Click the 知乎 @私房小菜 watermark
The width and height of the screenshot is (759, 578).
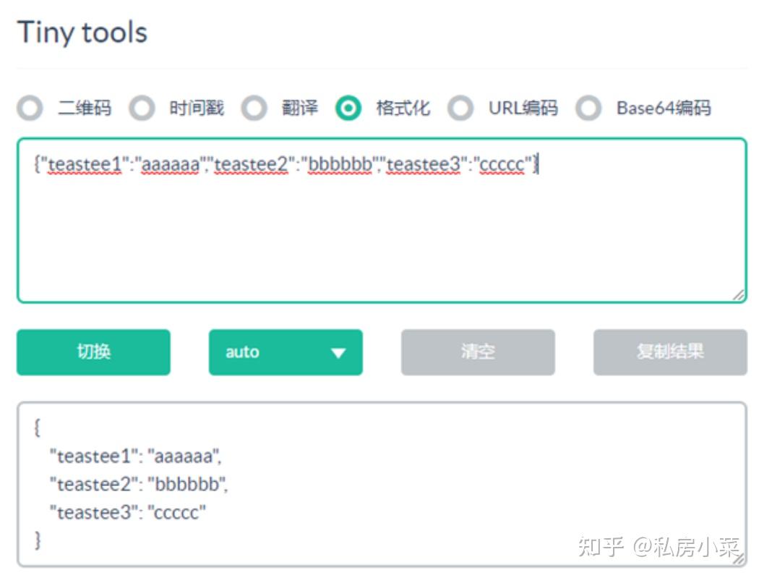(658, 546)
